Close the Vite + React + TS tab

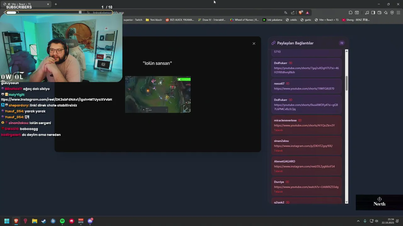pos(48,4)
